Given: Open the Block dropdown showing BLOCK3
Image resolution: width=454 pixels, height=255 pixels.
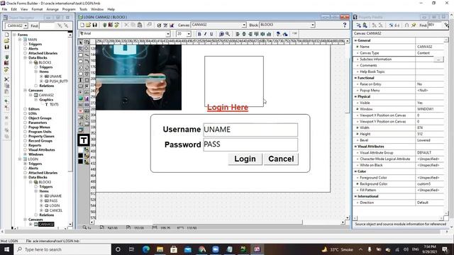Looking at the screenshot, I should pos(313,25).
